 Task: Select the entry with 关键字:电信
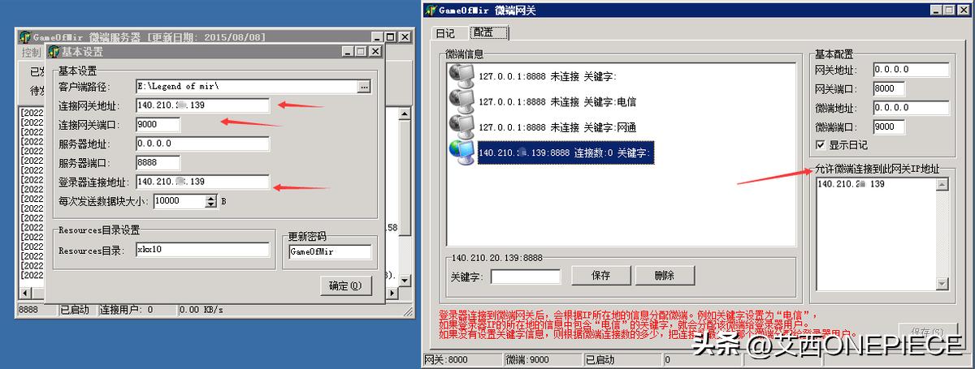[x=557, y=102]
